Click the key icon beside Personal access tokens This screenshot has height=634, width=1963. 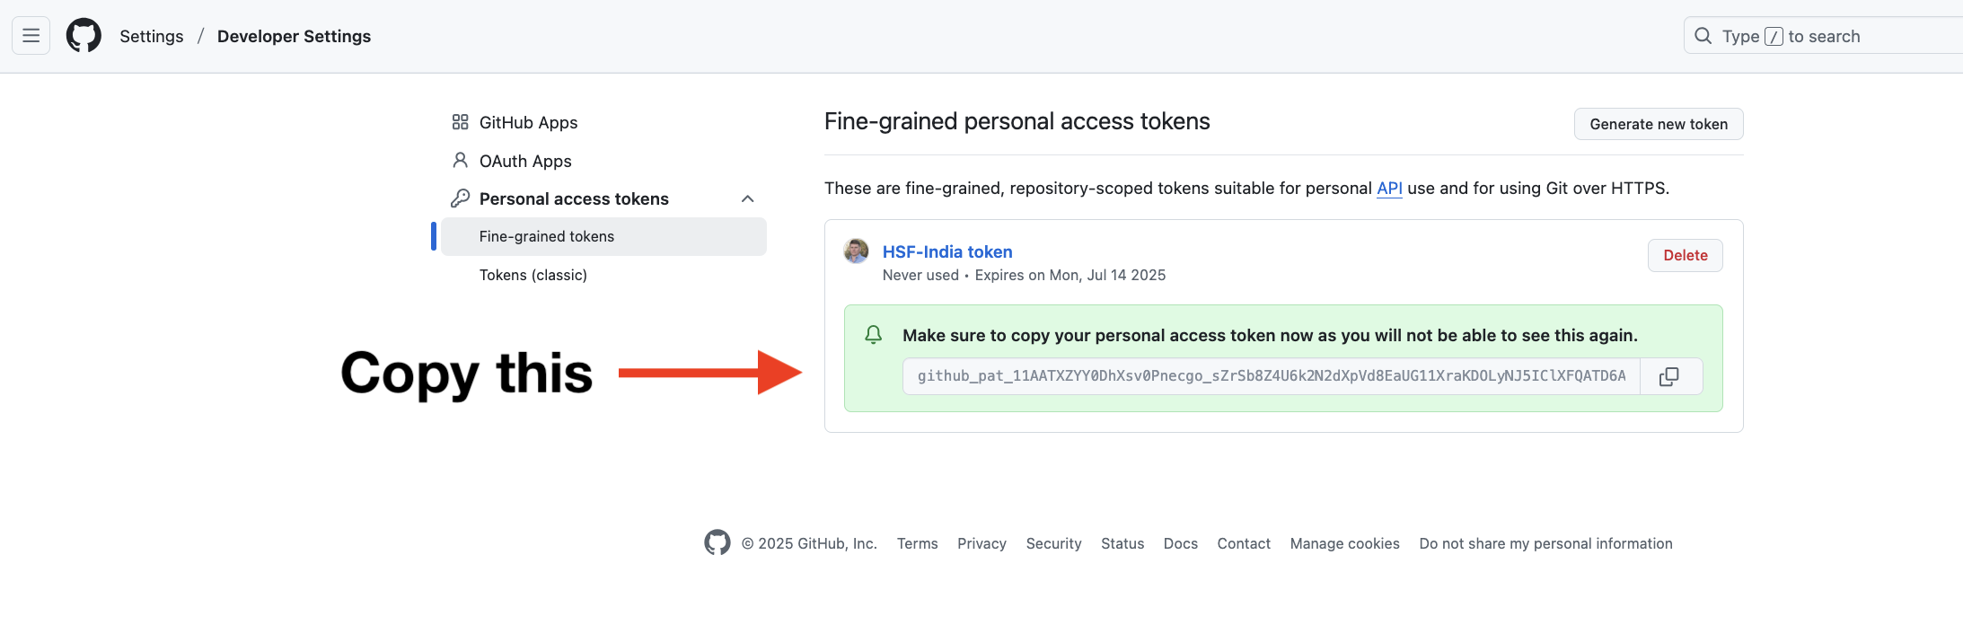tap(460, 198)
